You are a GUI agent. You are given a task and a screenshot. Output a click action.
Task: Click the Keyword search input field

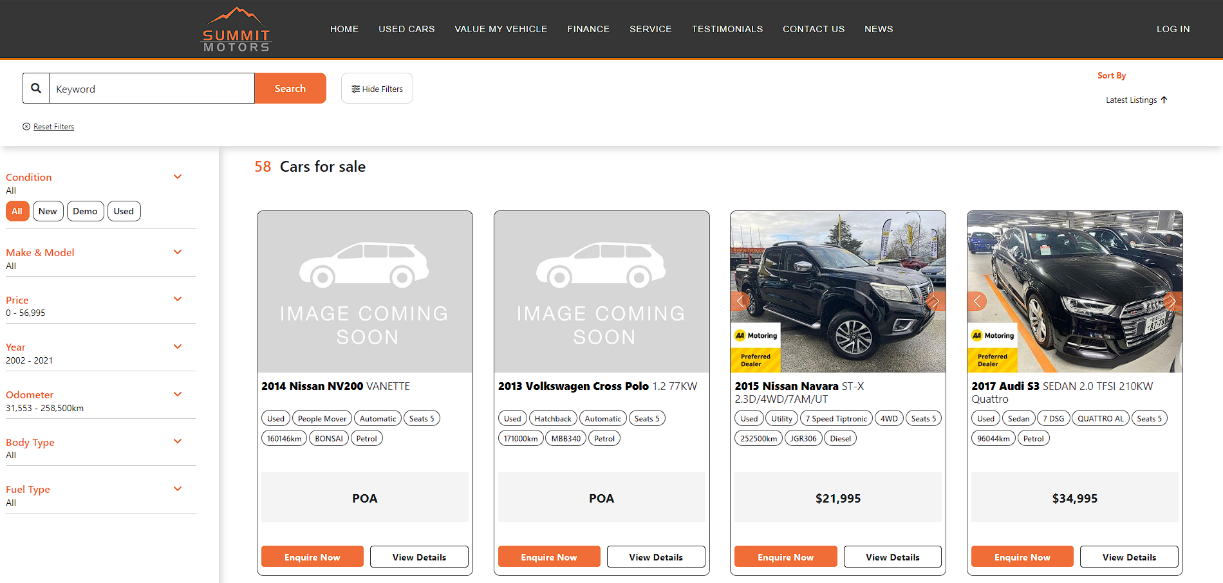tap(152, 88)
